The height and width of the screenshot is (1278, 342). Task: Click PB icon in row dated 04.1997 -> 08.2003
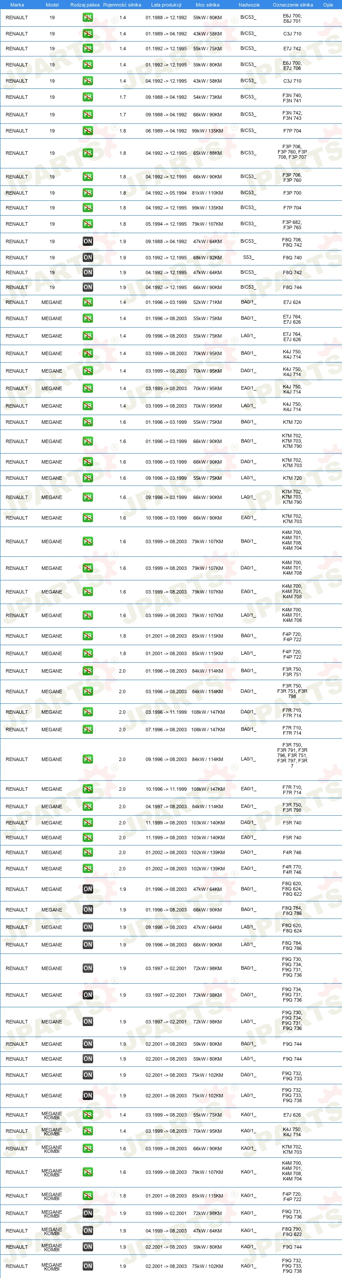point(88,806)
